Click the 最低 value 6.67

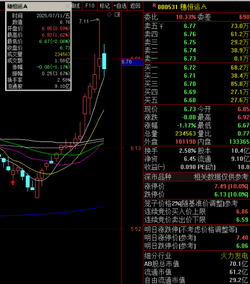click(x=243, y=126)
